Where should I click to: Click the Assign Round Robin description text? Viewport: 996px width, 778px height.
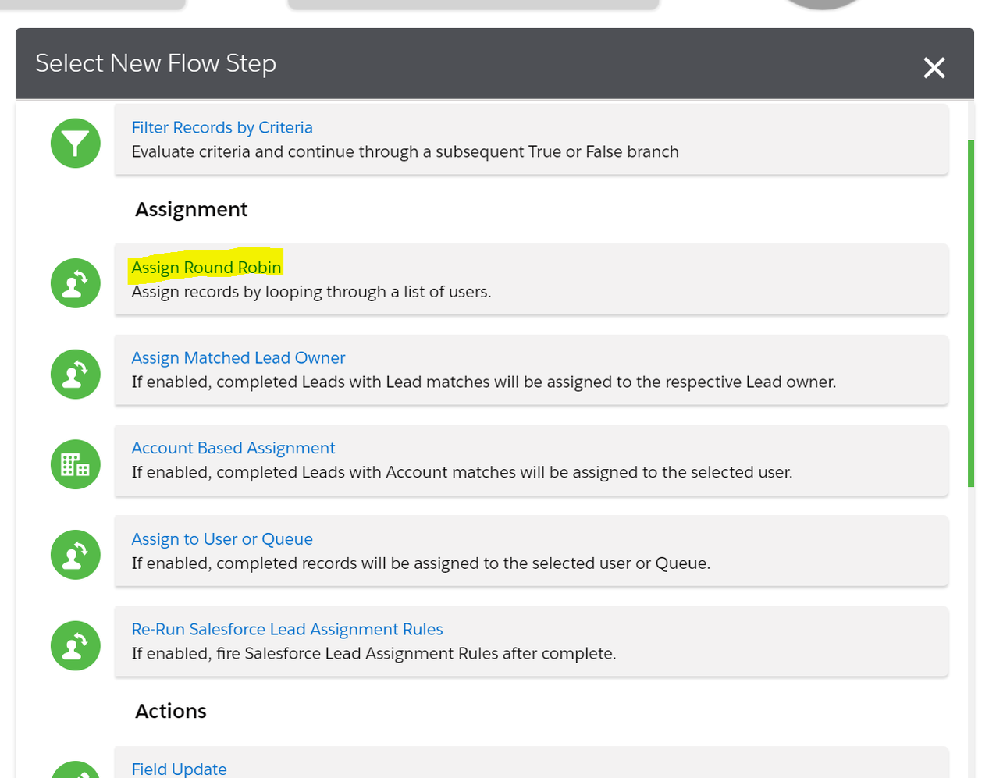(x=311, y=292)
